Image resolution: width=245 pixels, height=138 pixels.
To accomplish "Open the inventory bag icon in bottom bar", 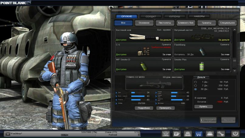I will point(187,134).
